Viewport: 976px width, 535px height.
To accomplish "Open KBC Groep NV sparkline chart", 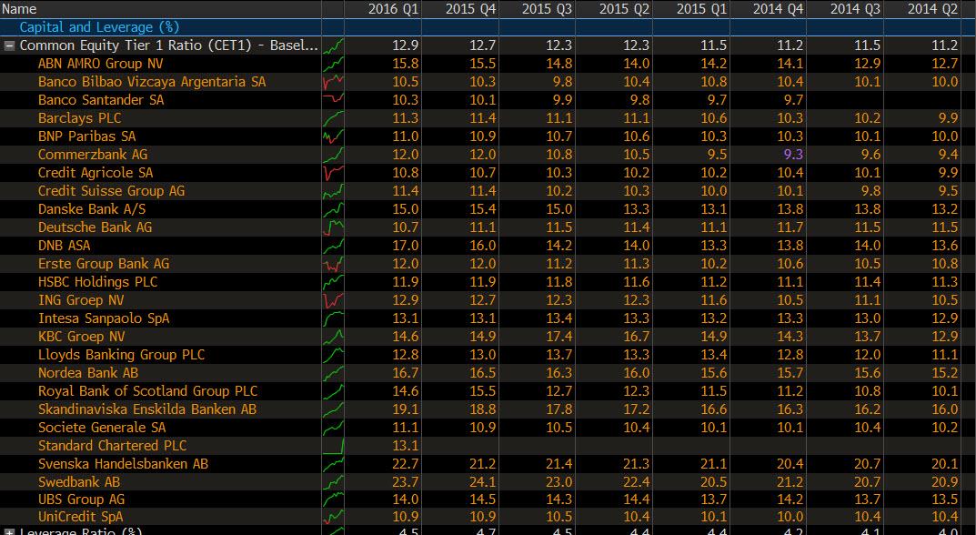I will pyautogui.click(x=333, y=337).
